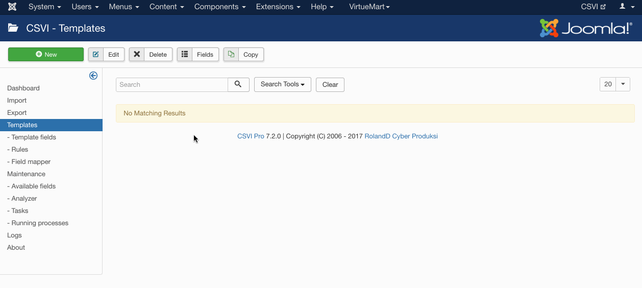The width and height of the screenshot is (642, 288).
Task: Go to Export in sidebar
Action: [x=17, y=113]
